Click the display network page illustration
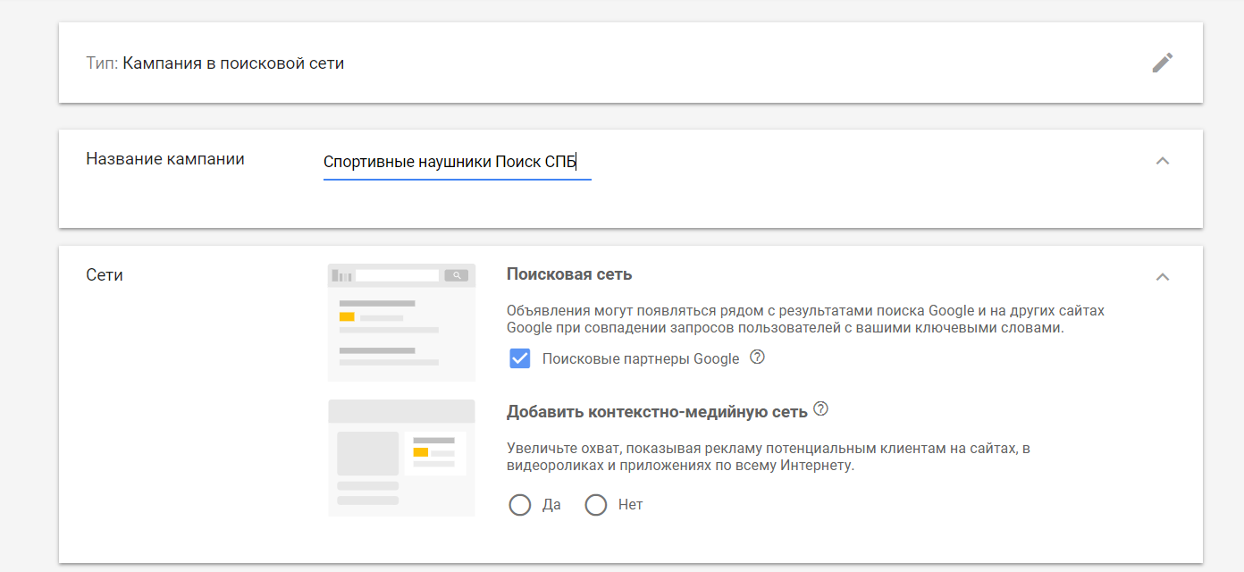The image size is (1244, 572). tap(400, 458)
